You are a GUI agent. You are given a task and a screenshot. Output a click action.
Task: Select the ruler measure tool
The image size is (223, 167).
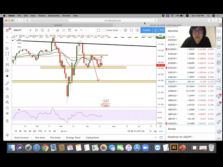7,83
